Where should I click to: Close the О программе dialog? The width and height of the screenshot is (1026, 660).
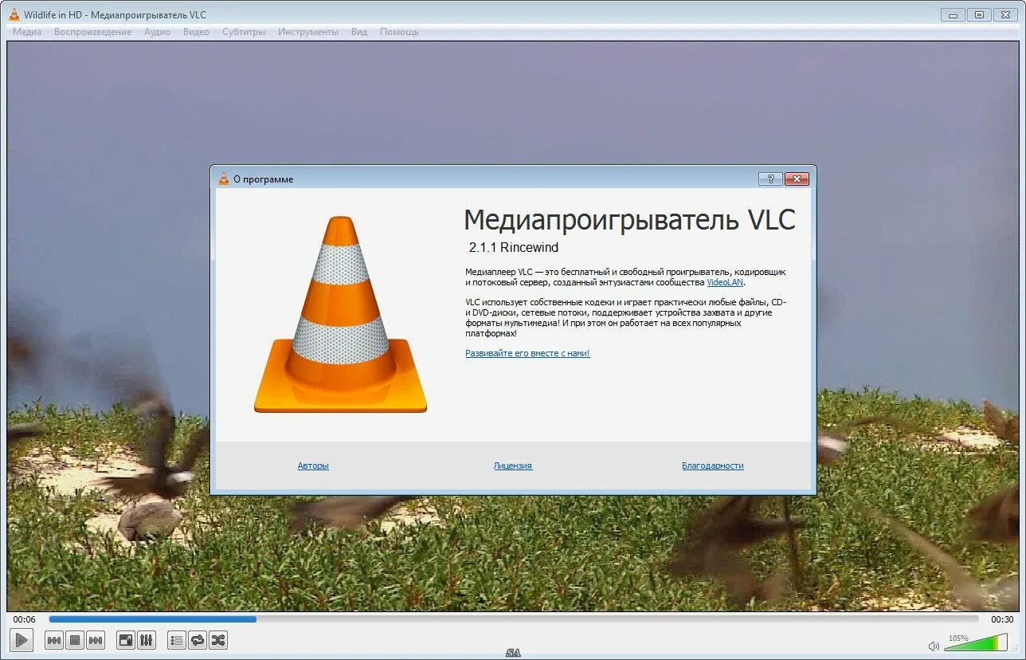pos(797,179)
